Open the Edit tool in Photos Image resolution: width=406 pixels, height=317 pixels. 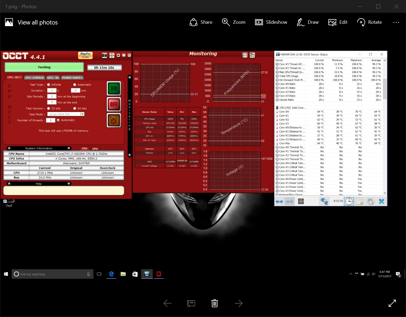[338, 22]
